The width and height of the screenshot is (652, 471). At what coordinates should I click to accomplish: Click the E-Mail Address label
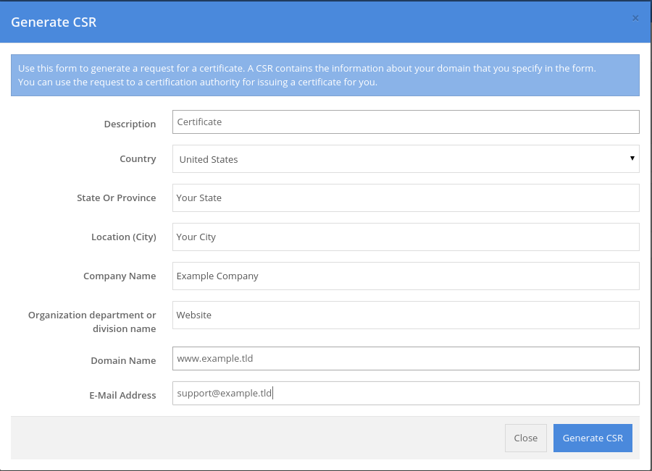pyautogui.click(x=122, y=395)
